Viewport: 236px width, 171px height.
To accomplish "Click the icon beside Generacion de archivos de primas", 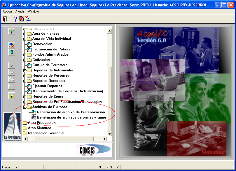I will [x=34, y=118].
